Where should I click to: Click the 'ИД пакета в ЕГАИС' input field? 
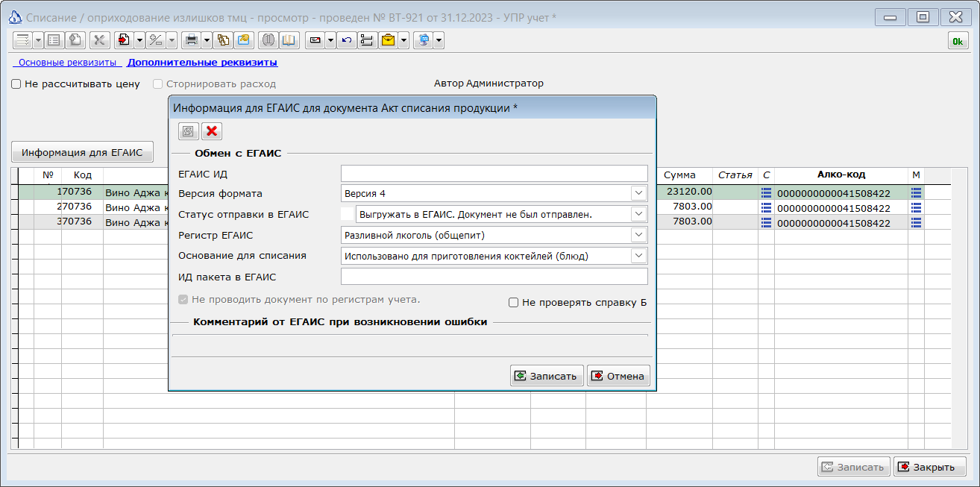(x=494, y=277)
